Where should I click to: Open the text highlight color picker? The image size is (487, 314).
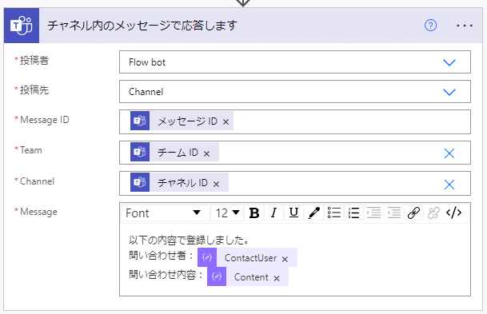(313, 213)
